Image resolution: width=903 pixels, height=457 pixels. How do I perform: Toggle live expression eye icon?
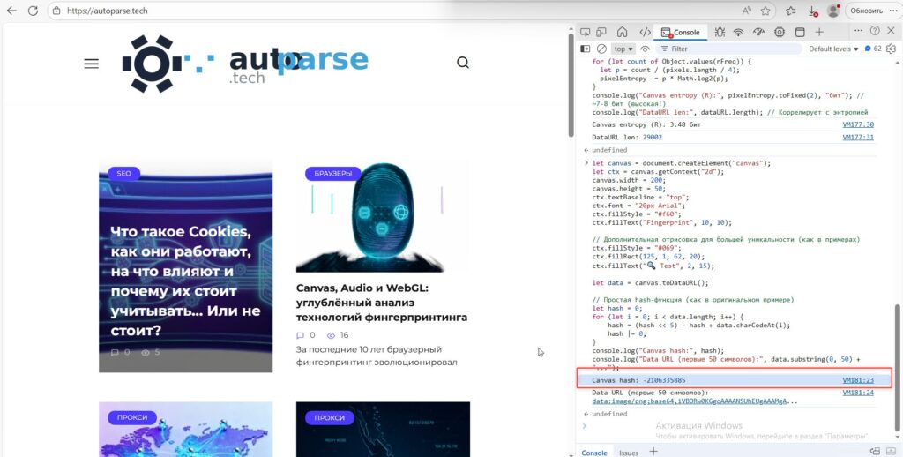(645, 49)
